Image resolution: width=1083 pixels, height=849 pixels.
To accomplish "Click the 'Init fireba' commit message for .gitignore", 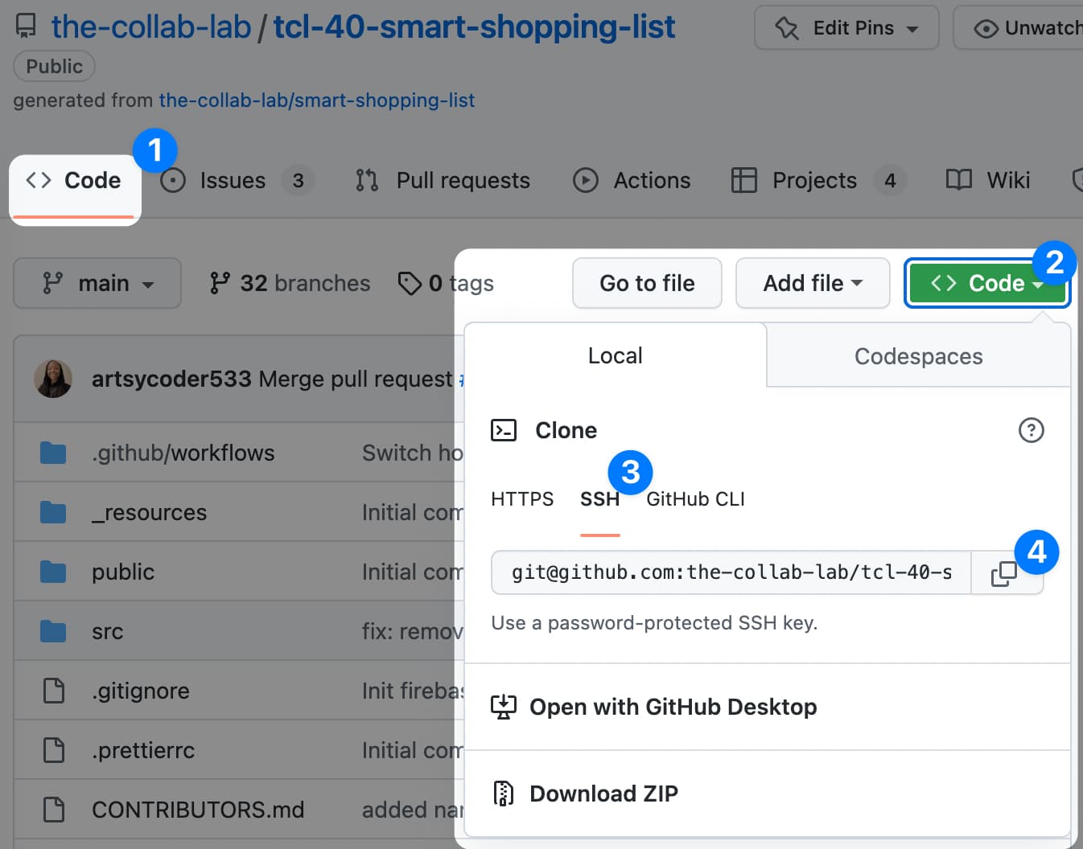I will tap(413, 691).
